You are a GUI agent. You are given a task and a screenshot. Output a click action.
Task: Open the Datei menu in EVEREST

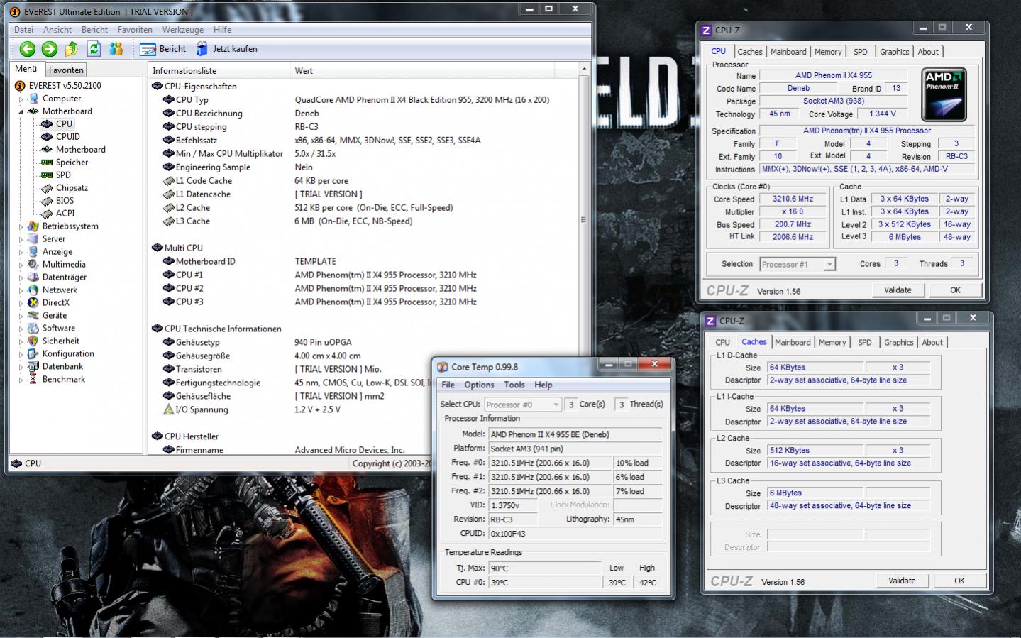click(23, 30)
